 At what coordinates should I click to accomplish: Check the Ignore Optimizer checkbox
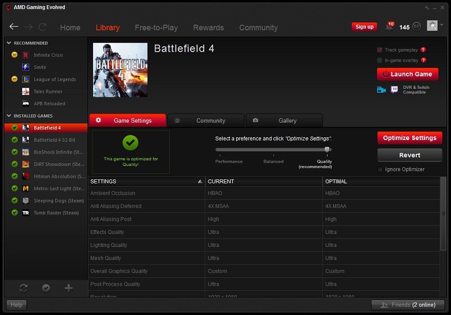click(380, 169)
